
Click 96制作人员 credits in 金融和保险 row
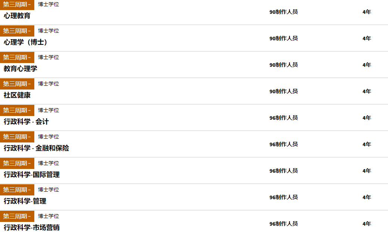(284, 144)
